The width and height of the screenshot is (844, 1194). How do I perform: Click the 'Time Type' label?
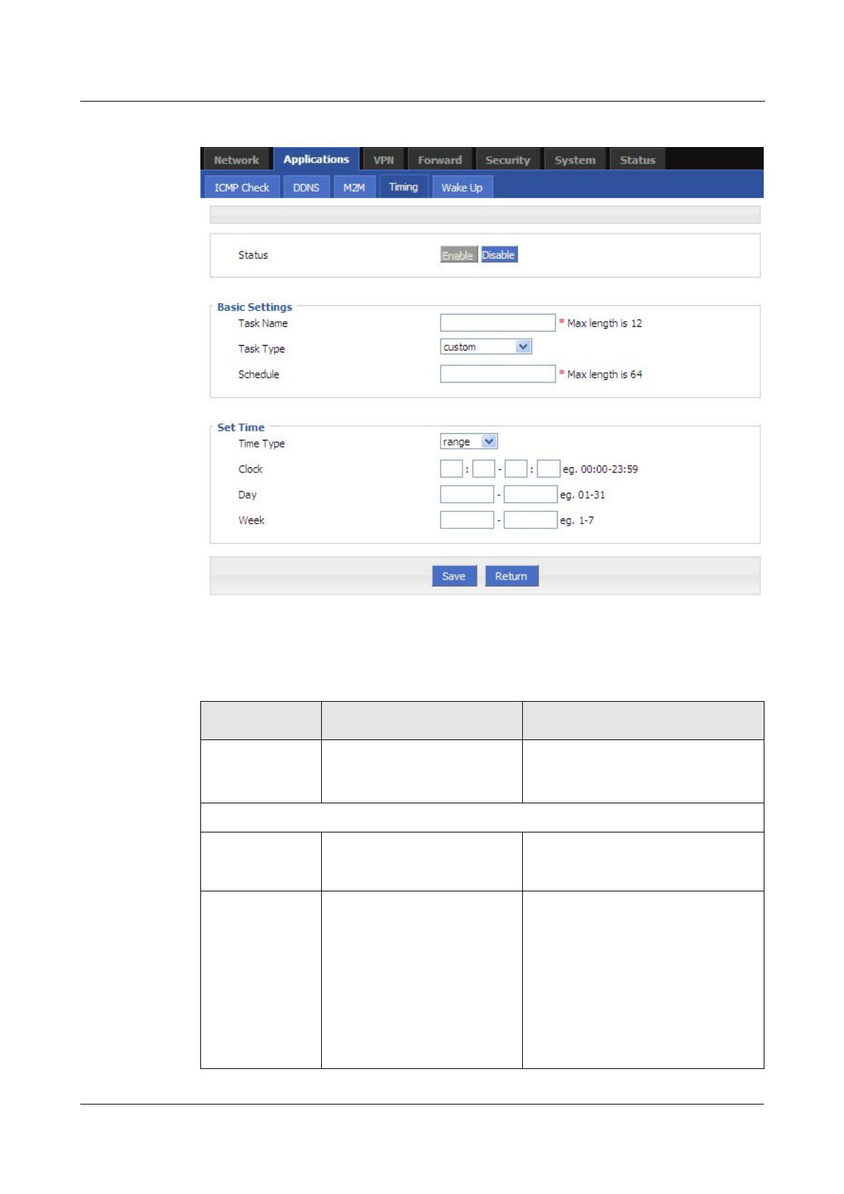coord(261,443)
